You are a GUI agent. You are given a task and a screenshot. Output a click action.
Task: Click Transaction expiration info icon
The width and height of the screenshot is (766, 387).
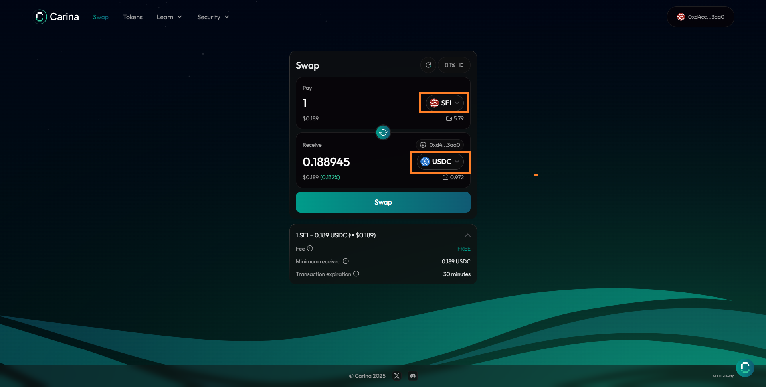[356, 274]
